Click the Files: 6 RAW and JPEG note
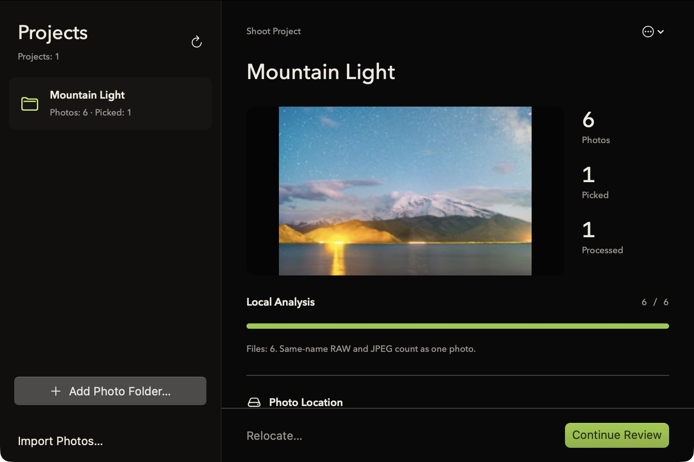694x462 pixels. click(x=361, y=349)
